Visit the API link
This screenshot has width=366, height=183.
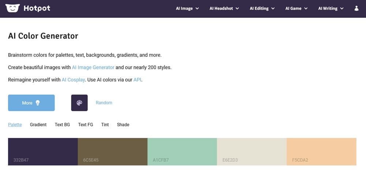pyautogui.click(x=137, y=80)
